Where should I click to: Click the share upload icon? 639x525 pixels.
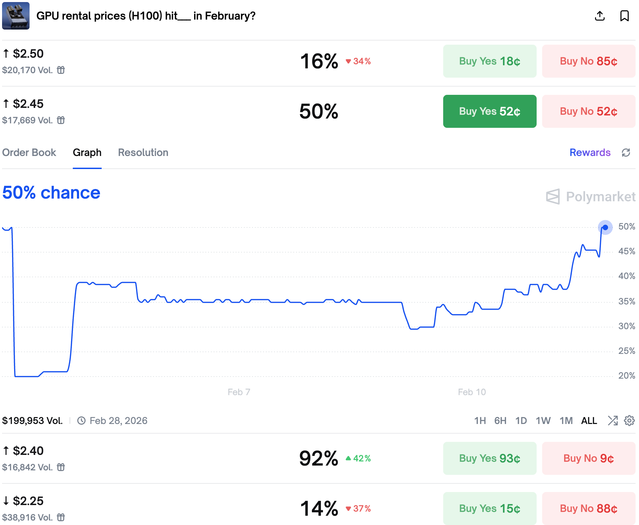click(599, 16)
